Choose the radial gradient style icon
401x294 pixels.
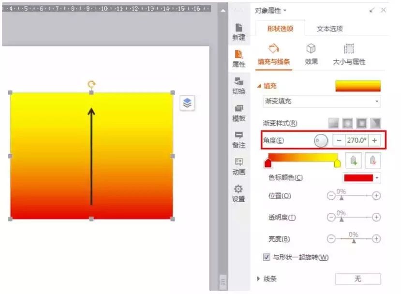(x=348, y=123)
